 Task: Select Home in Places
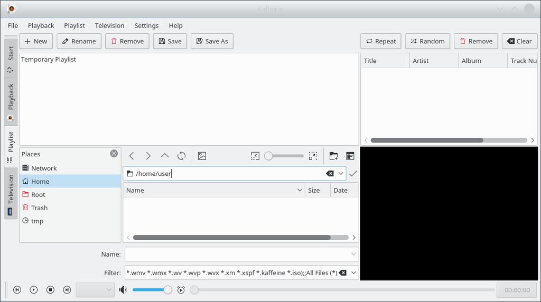pos(70,181)
